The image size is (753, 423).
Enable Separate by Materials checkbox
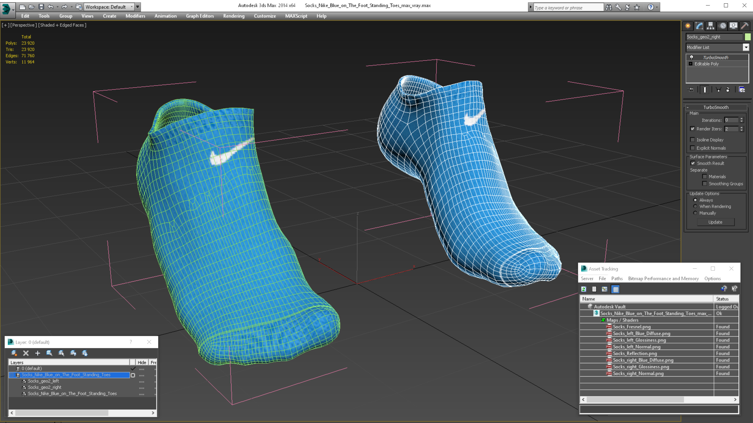click(x=704, y=177)
